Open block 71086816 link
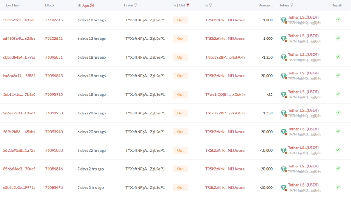Viewport: 351px width, 197px height. [54, 169]
